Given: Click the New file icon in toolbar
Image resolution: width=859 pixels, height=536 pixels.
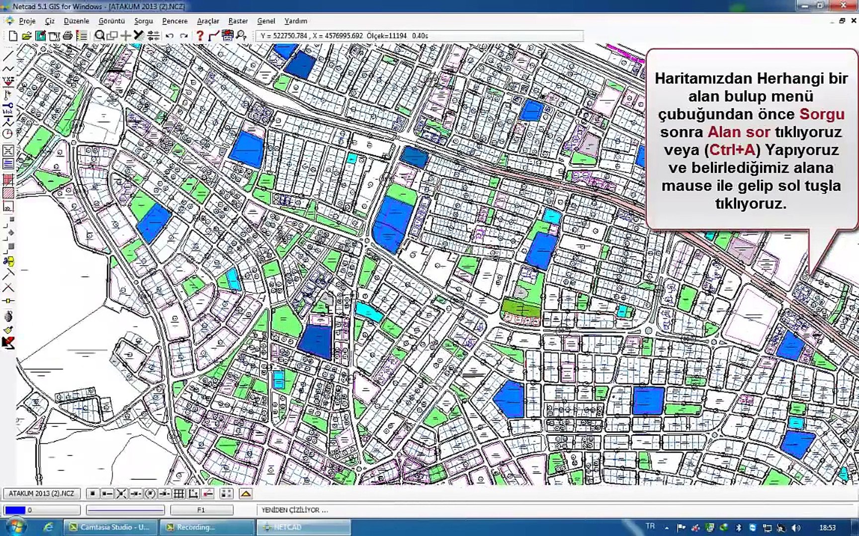Looking at the screenshot, I should pyautogui.click(x=13, y=36).
